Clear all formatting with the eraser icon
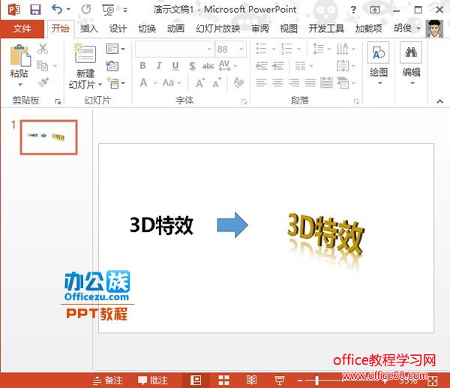The height and width of the screenshot is (388, 450). 238,83
